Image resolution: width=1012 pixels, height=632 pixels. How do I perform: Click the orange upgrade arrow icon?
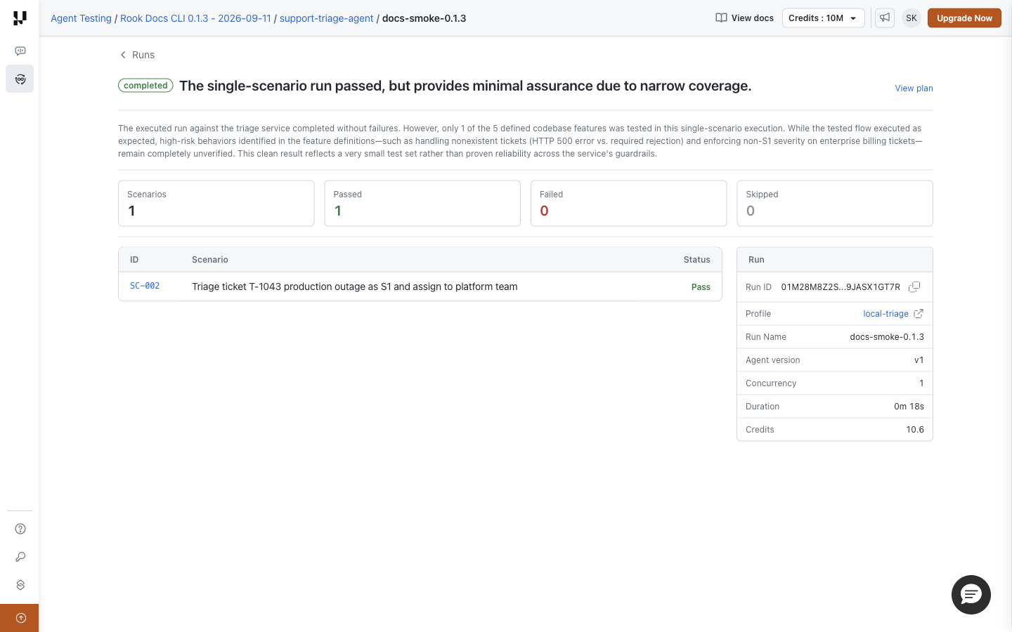tap(20, 618)
